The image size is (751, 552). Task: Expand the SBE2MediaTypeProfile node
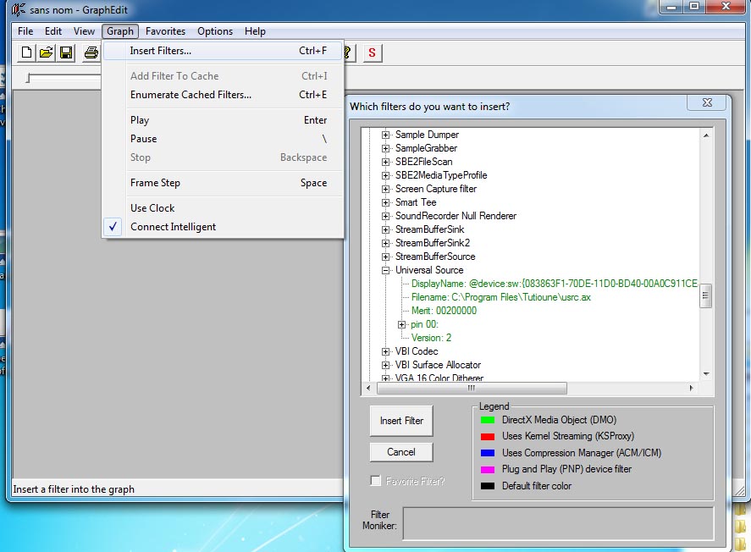pos(385,176)
